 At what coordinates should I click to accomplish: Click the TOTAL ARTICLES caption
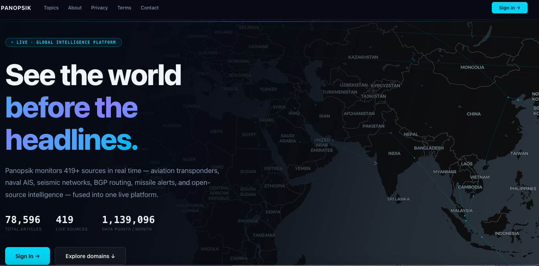[x=23, y=229]
